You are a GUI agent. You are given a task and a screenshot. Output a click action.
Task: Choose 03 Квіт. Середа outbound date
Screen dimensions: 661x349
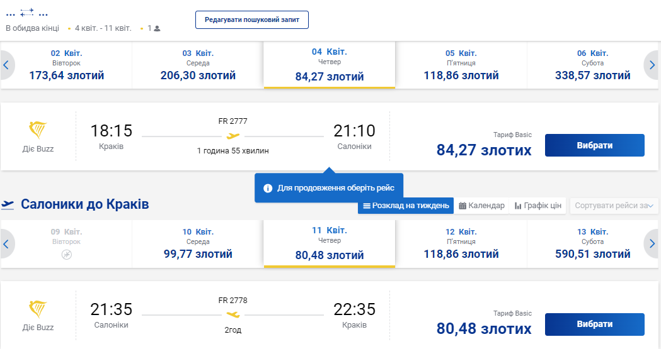point(198,65)
